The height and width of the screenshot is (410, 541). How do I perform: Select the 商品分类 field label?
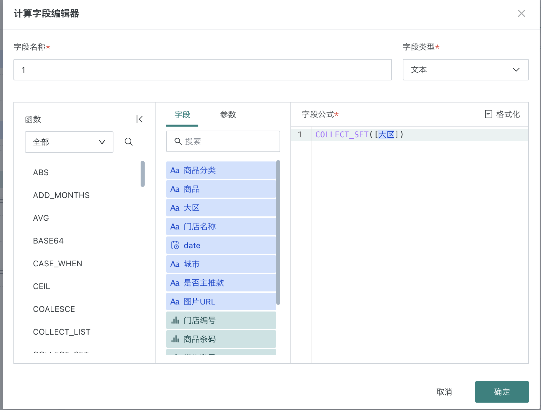click(200, 170)
